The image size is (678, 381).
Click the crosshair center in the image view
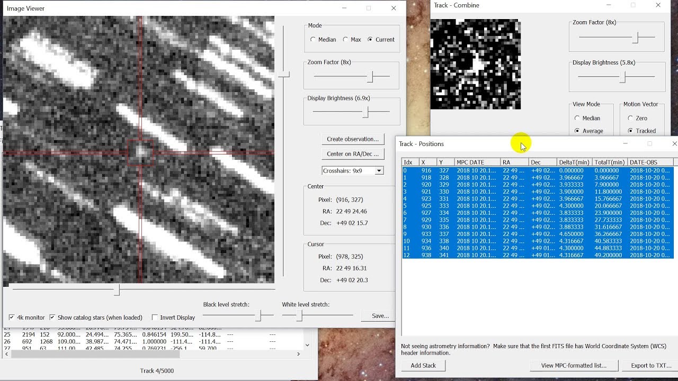(140, 152)
